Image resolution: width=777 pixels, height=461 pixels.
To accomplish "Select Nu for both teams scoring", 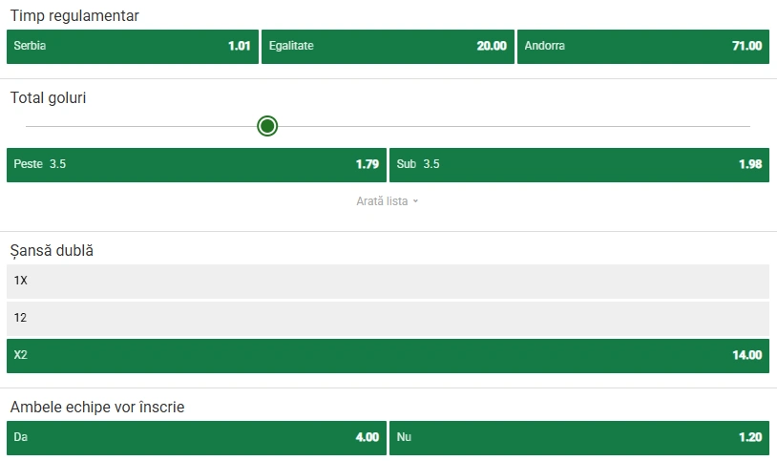I will 578,437.
